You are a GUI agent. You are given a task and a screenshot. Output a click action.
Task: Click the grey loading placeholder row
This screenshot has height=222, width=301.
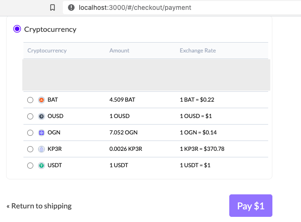click(146, 74)
